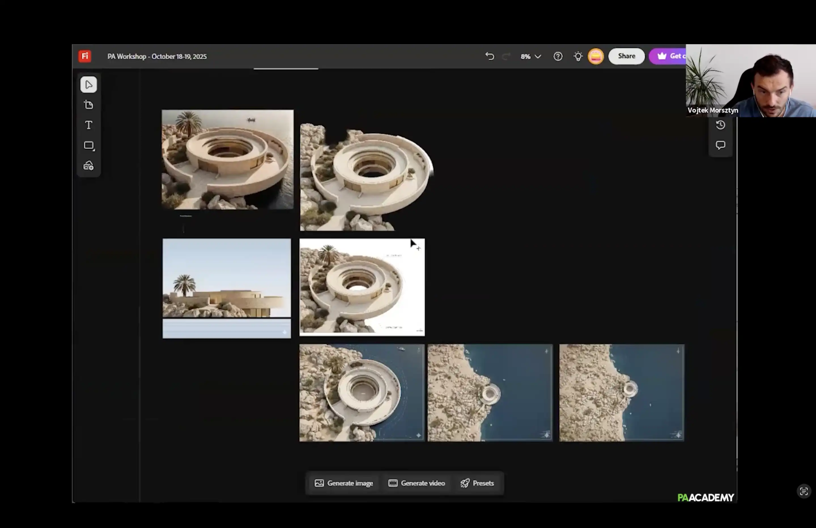This screenshot has height=528, width=816.
Task: Open Generate video option
Action: point(416,483)
